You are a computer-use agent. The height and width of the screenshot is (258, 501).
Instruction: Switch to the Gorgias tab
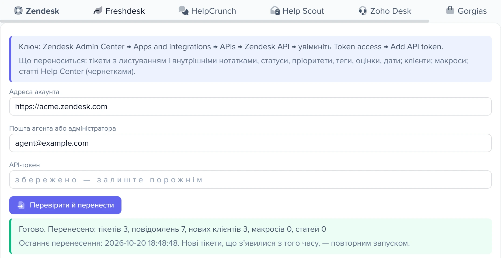467,11
